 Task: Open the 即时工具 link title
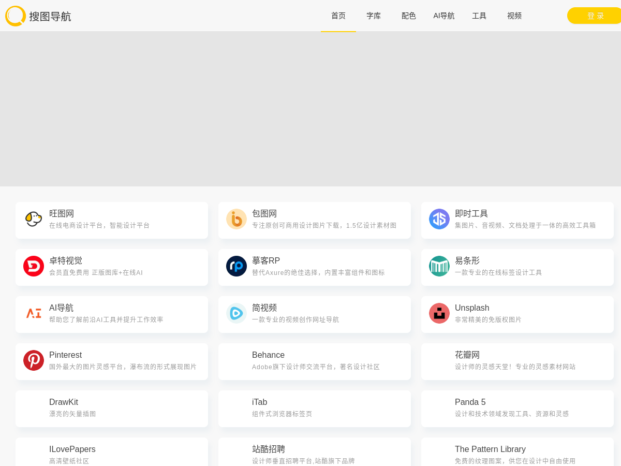[471, 214]
